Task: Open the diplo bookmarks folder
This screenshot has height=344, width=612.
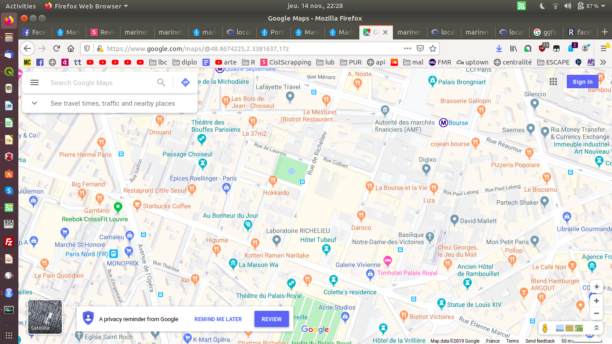Action: 185,62
